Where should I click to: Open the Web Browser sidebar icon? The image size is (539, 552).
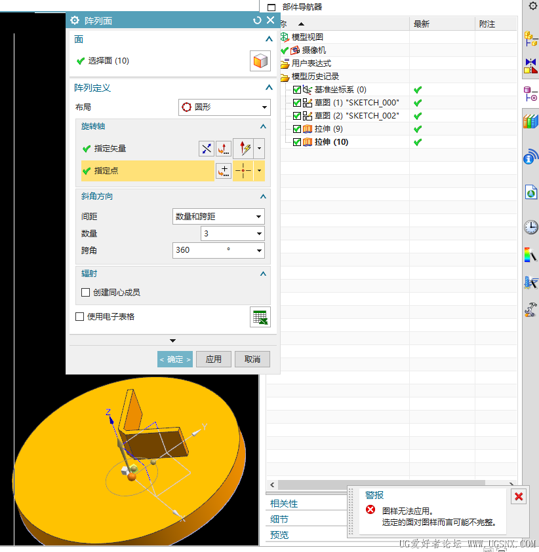coord(530,193)
